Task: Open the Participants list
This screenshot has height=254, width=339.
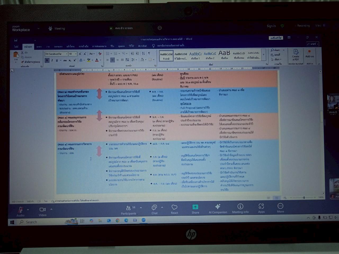Action: tap(129, 209)
